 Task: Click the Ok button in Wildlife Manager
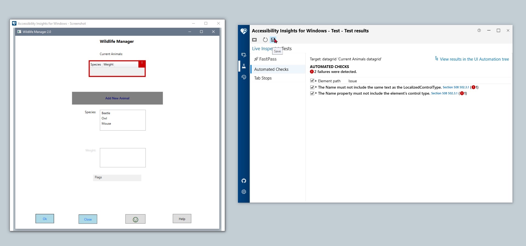click(45, 219)
